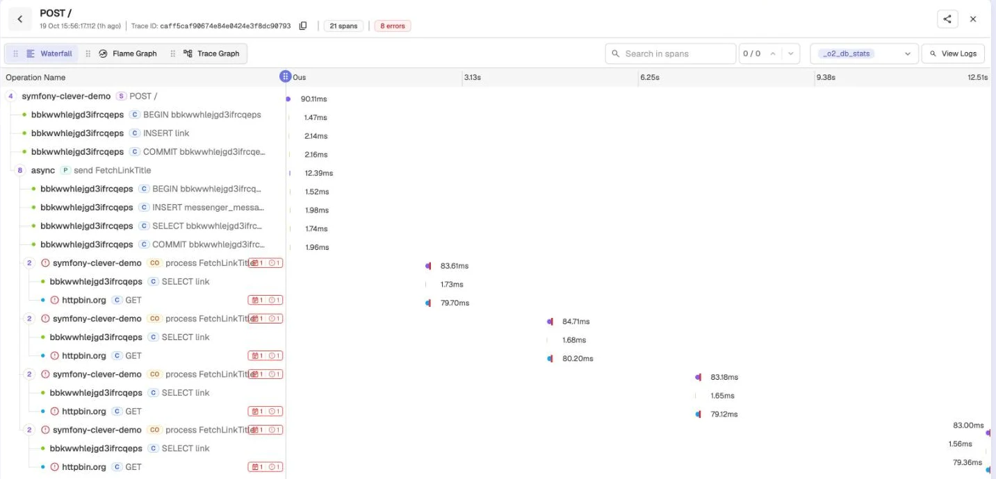The image size is (996, 479).
Task: Click error icon on httpbin.org GET 79.70ms row
Action: coord(55,300)
